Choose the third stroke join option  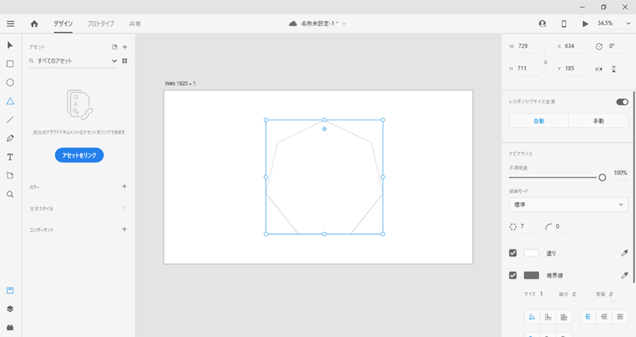620,317
